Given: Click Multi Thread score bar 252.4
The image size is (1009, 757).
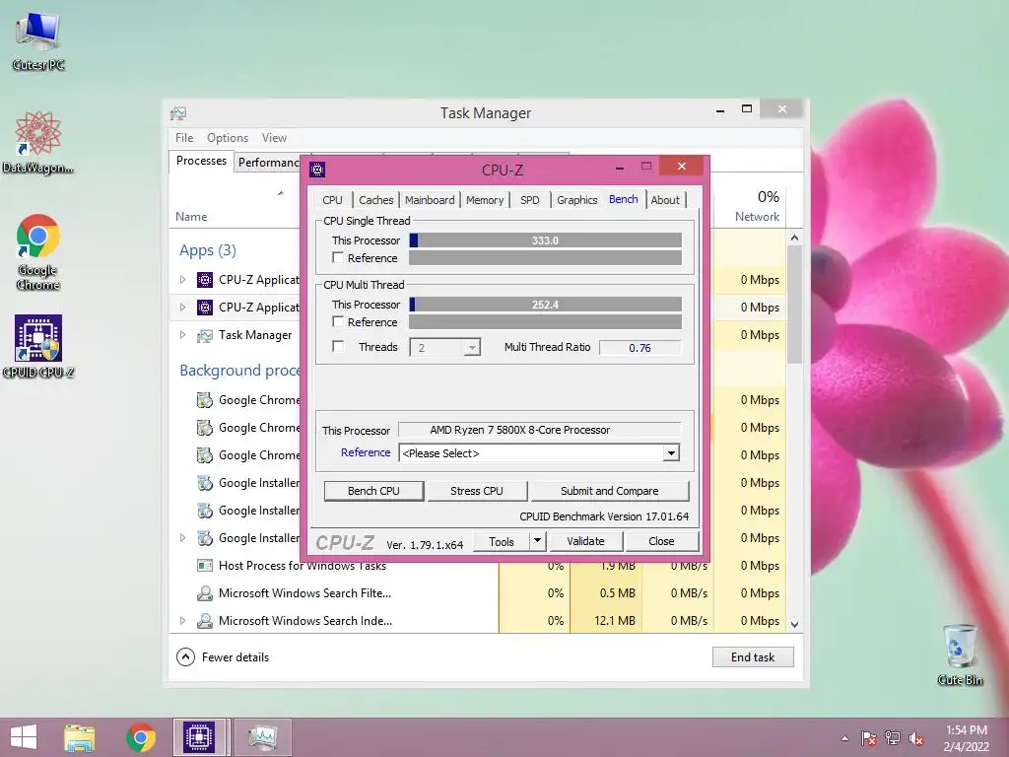Looking at the screenshot, I should pyautogui.click(x=545, y=305).
